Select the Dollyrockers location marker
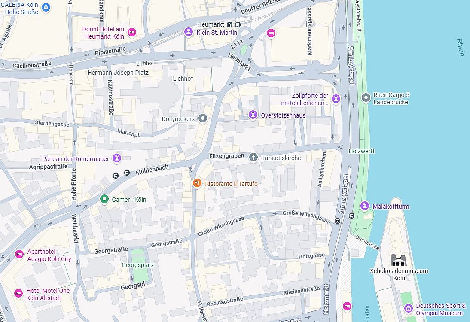This screenshot has width=470, height=322. pyautogui.click(x=203, y=118)
